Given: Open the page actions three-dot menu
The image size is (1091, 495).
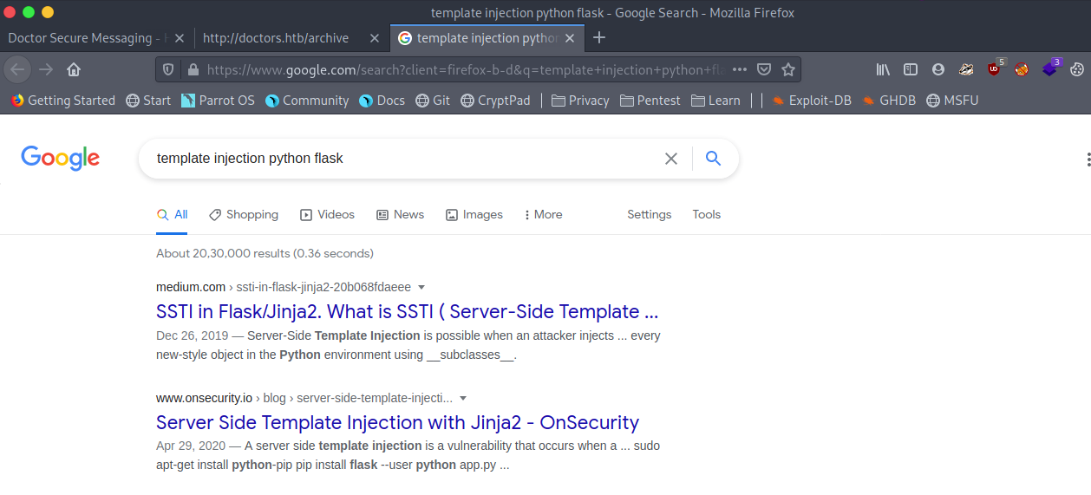Looking at the screenshot, I should tap(739, 69).
